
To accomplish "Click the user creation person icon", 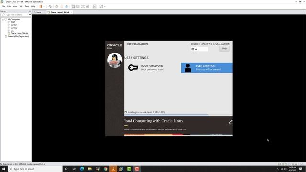I will click(x=188, y=68).
